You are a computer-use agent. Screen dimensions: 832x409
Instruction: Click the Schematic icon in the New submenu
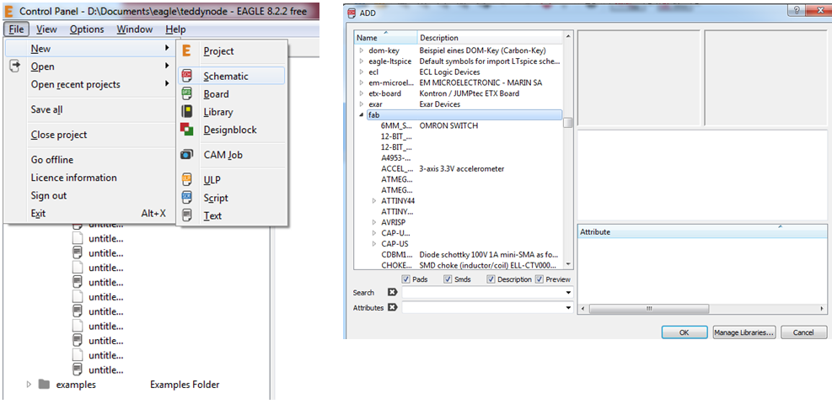186,76
